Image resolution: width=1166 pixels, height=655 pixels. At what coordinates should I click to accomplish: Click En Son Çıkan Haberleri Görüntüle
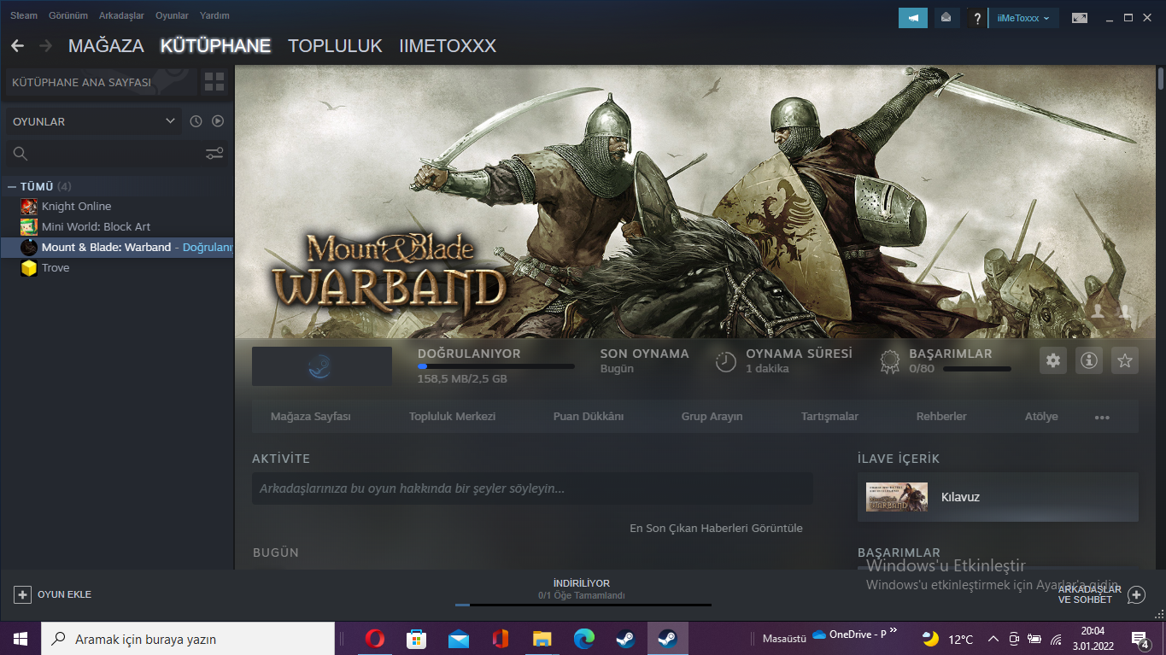[x=716, y=528]
